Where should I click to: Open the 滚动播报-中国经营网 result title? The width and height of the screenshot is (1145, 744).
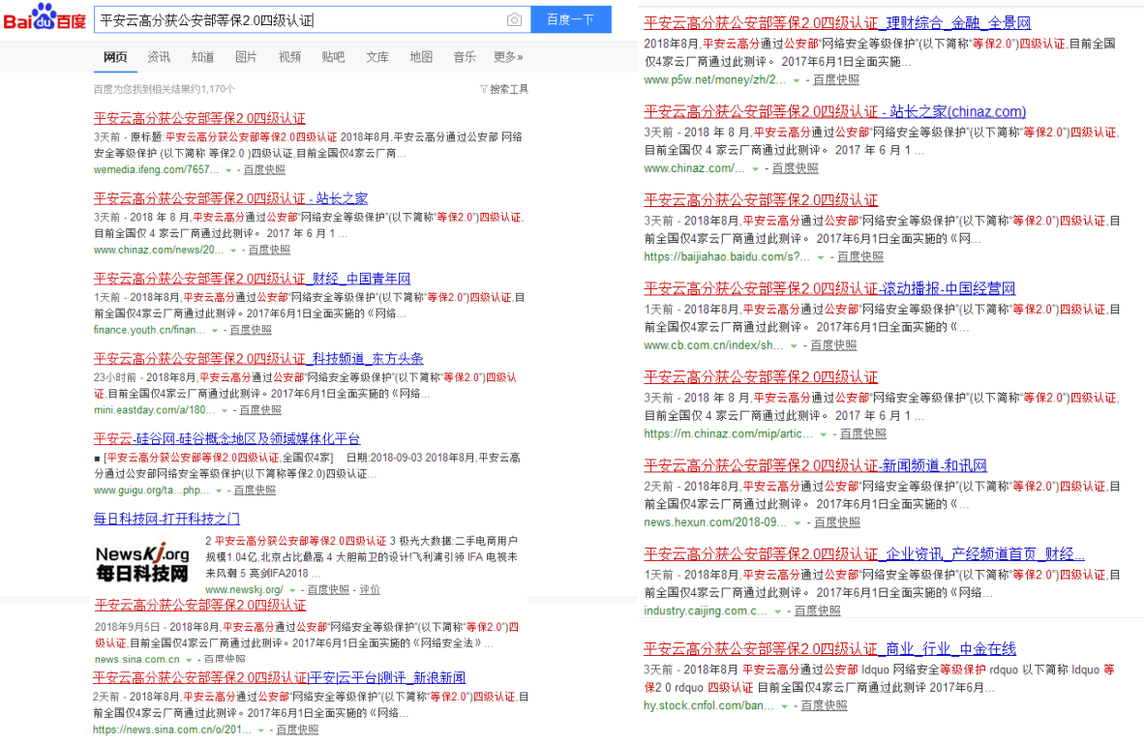(829, 288)
